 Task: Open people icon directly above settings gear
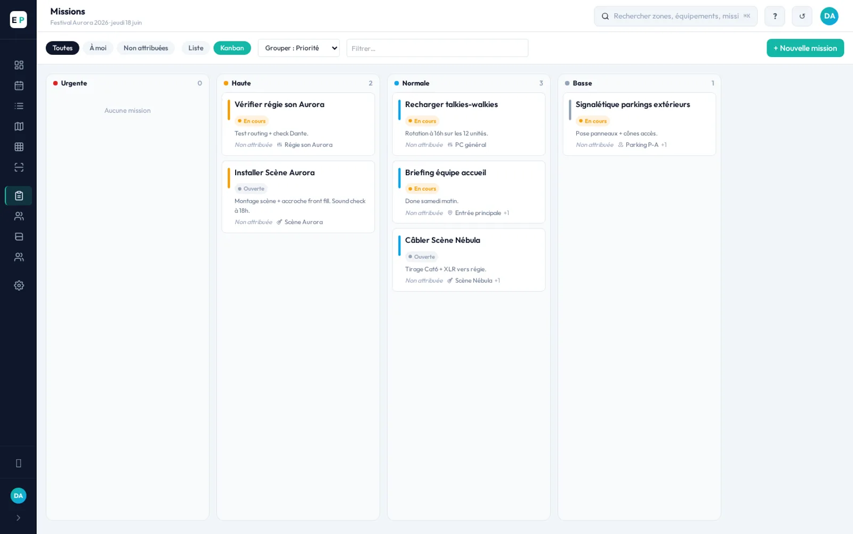coord(19,257)
